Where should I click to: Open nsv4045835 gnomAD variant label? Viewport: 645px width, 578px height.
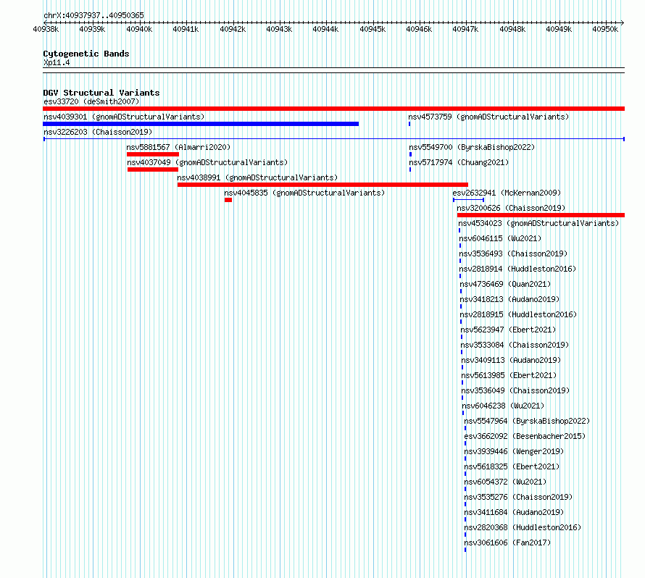tap(304, 193)
